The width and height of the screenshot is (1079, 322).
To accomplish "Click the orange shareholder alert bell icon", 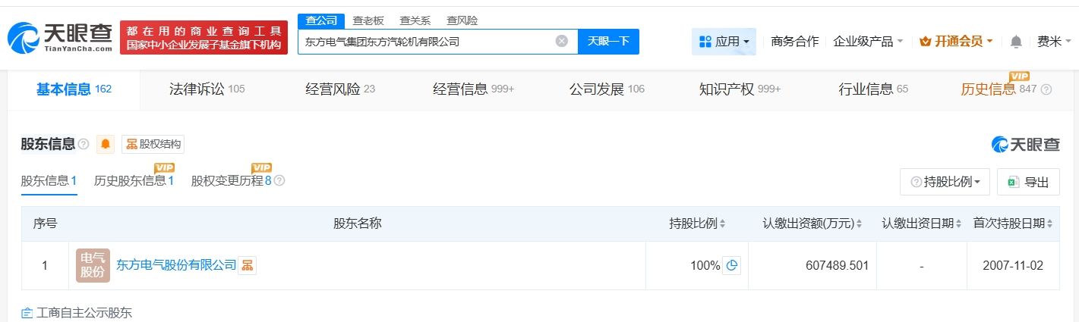I will click(x=106, y=144).
